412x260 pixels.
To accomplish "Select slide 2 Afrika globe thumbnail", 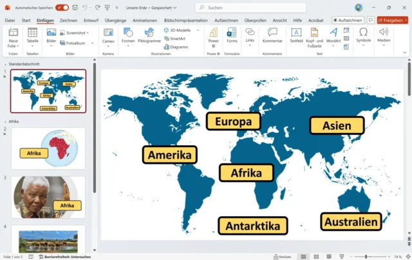I will click(x=48, y=148).
